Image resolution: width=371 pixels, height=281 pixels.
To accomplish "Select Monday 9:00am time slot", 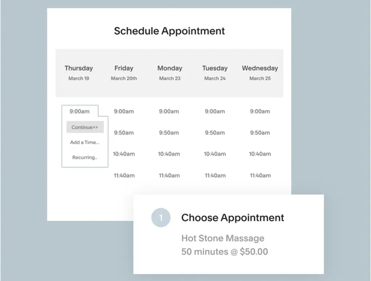I will 169,111.
